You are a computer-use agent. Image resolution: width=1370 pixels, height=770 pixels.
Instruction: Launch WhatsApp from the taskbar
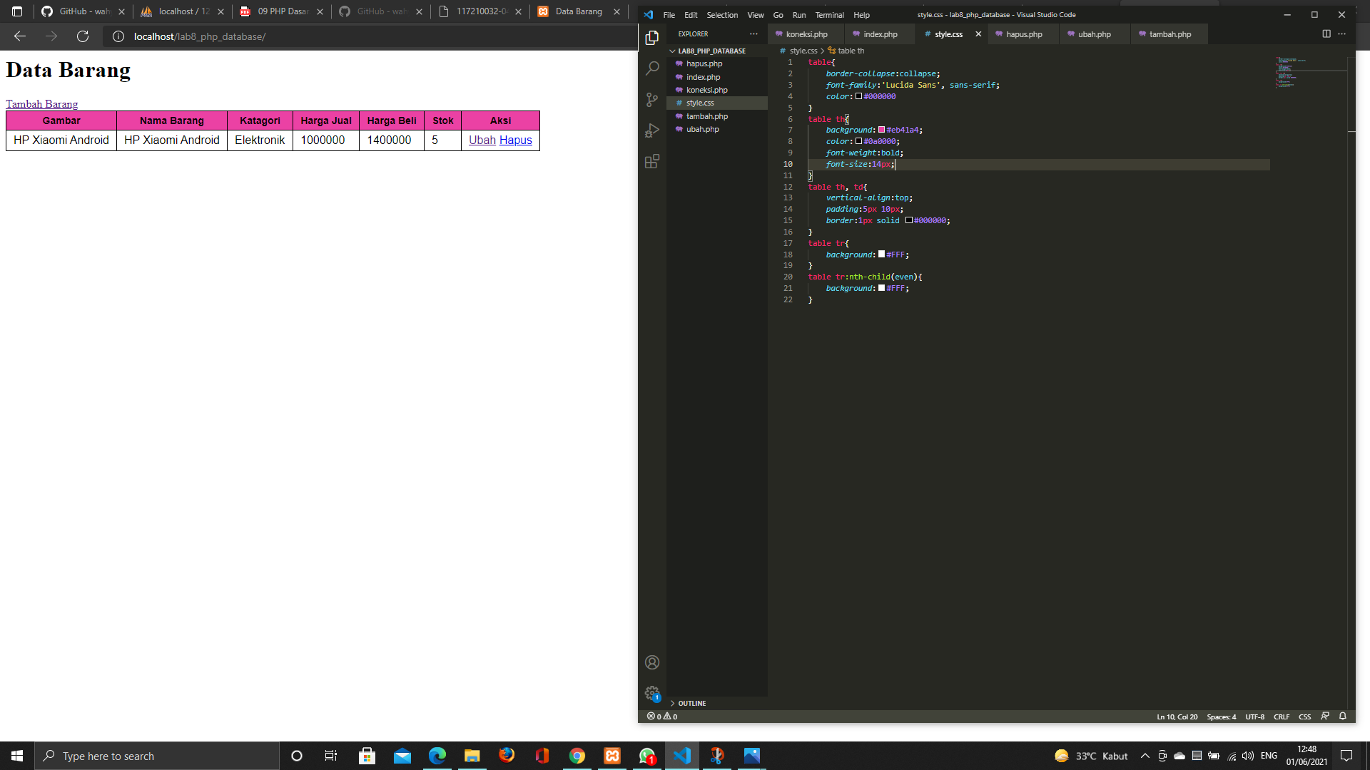click(646, 756)
